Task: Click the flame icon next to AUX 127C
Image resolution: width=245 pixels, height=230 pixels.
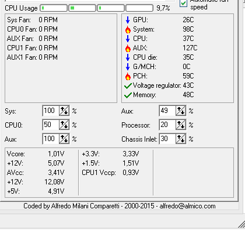Action: pyautogui.click(x=128, y=48)
